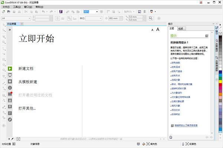Expand the welcome sidebar with double chevron
223x148 pixels.
coord(10,30)
